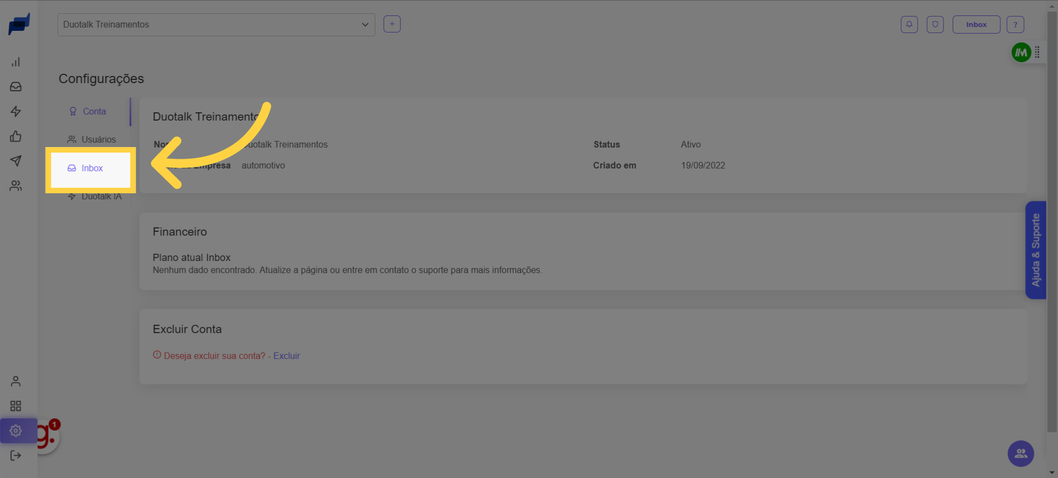
Task: Open the thumbs-up sidebar icon
Action: (x=16, y=137)
